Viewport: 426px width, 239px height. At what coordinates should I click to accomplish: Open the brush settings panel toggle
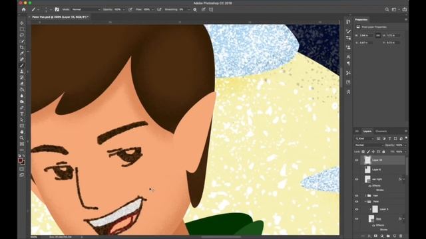(57, 9)
